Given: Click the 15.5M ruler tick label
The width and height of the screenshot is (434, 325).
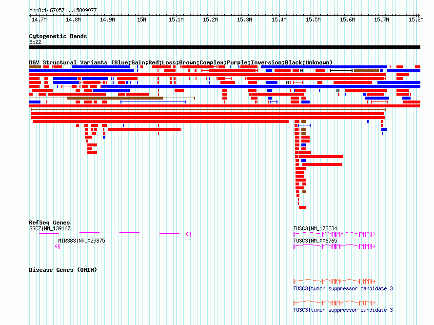Looking at the screenshot, I should [313, 20].
